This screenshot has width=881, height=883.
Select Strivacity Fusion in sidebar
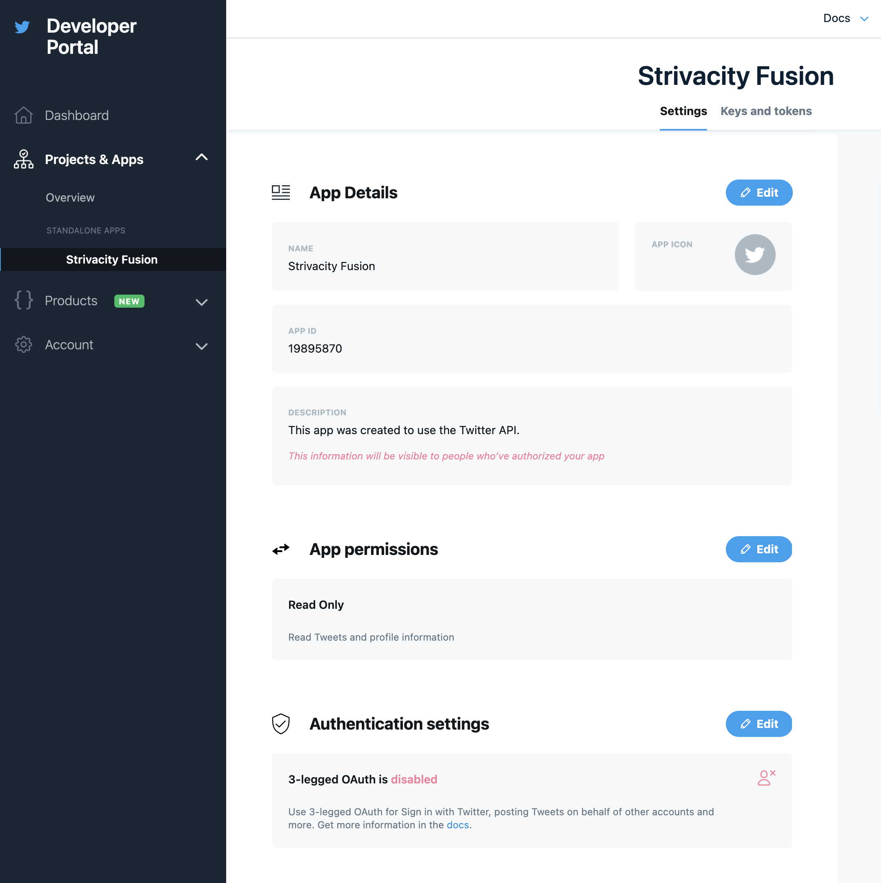(x=111, y=260)
